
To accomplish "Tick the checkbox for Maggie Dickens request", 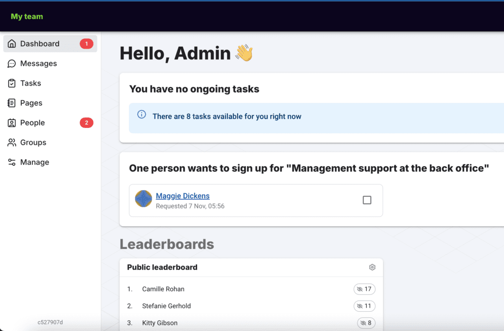I will click(x=367, y=200).
